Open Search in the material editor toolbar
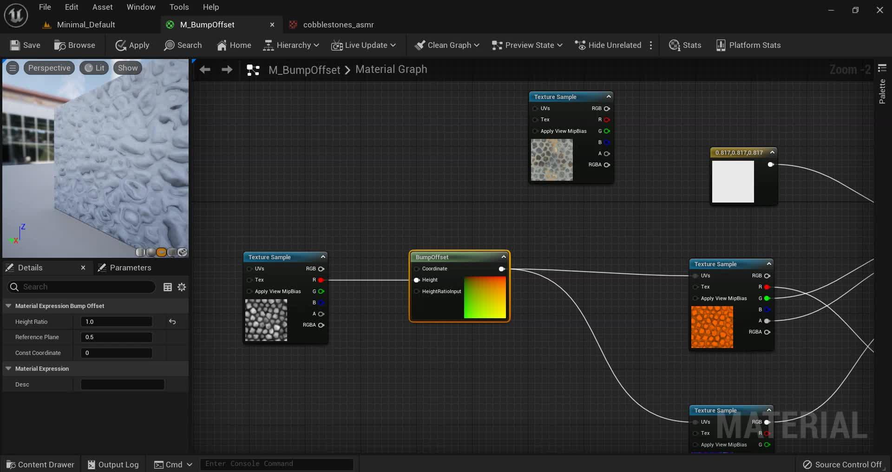 [183, 45]
